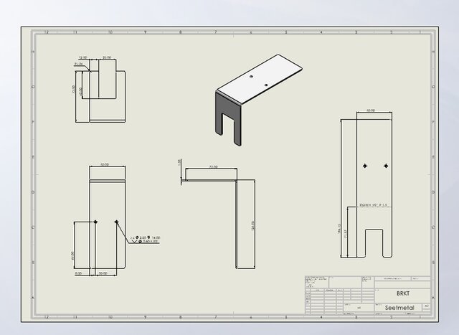Click the 8.00 dimension below the front view
The height and width of the screenshot is (335, 459).
pyautogui.click(x=78, y=273)
